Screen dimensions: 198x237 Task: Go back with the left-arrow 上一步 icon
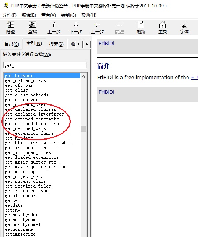point(97,27)
